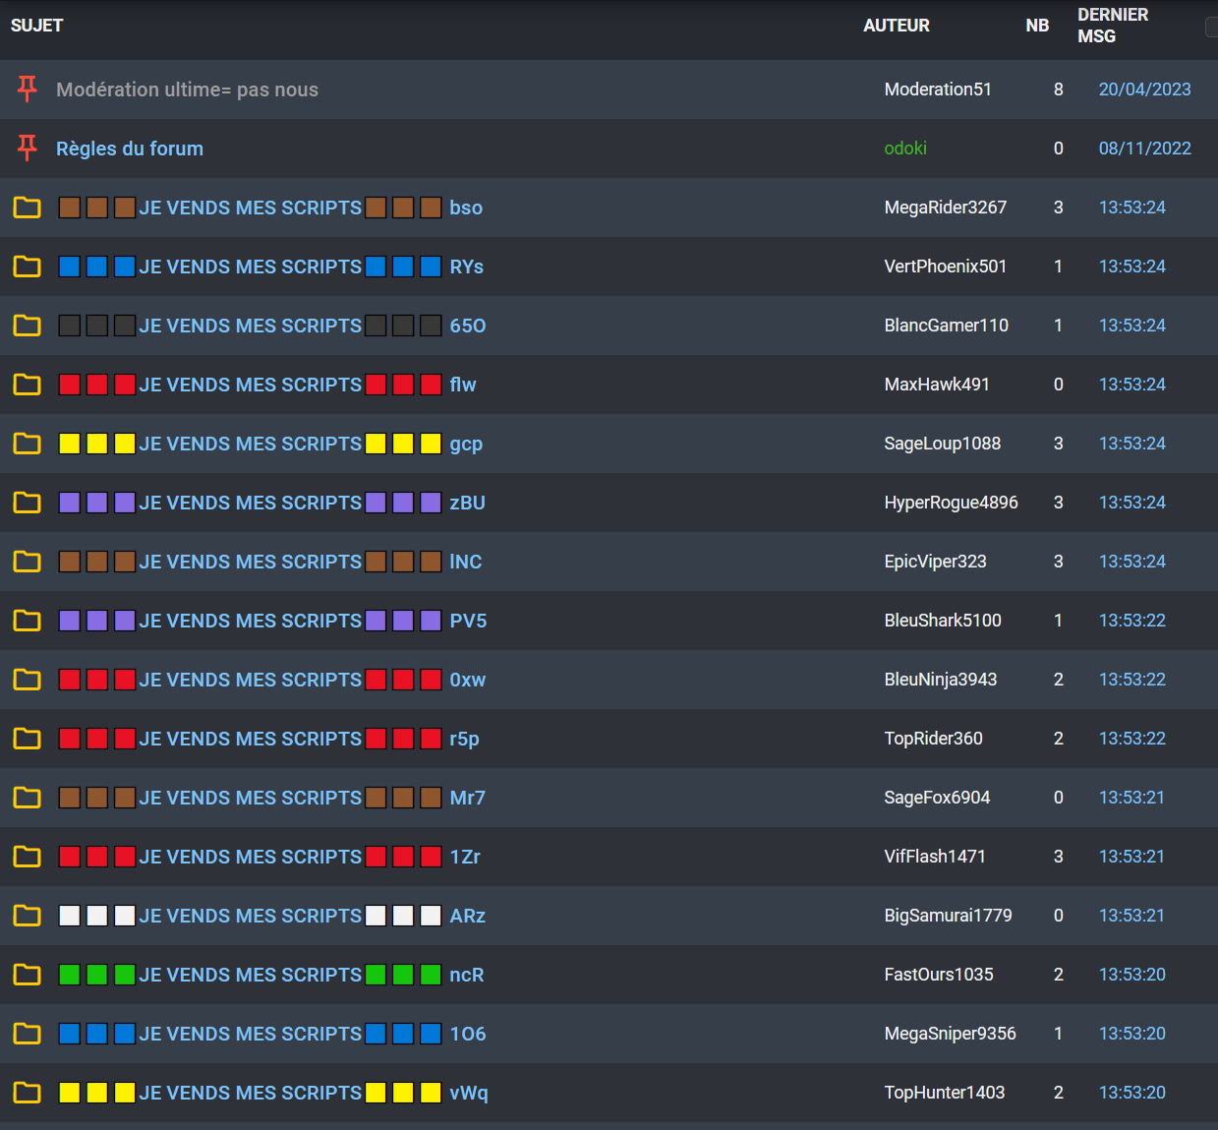Click the folder icon beside the flw topic
Viewport: 1218px width, 1130px height.
(x=28, y=385)
